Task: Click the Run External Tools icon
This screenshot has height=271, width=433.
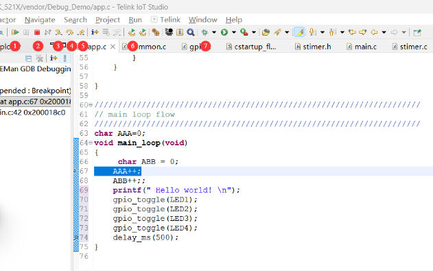Action: point(244,32)
